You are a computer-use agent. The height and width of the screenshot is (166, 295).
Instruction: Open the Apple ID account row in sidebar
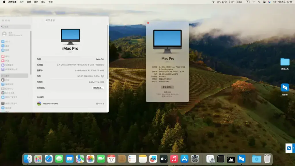point(15,34)
